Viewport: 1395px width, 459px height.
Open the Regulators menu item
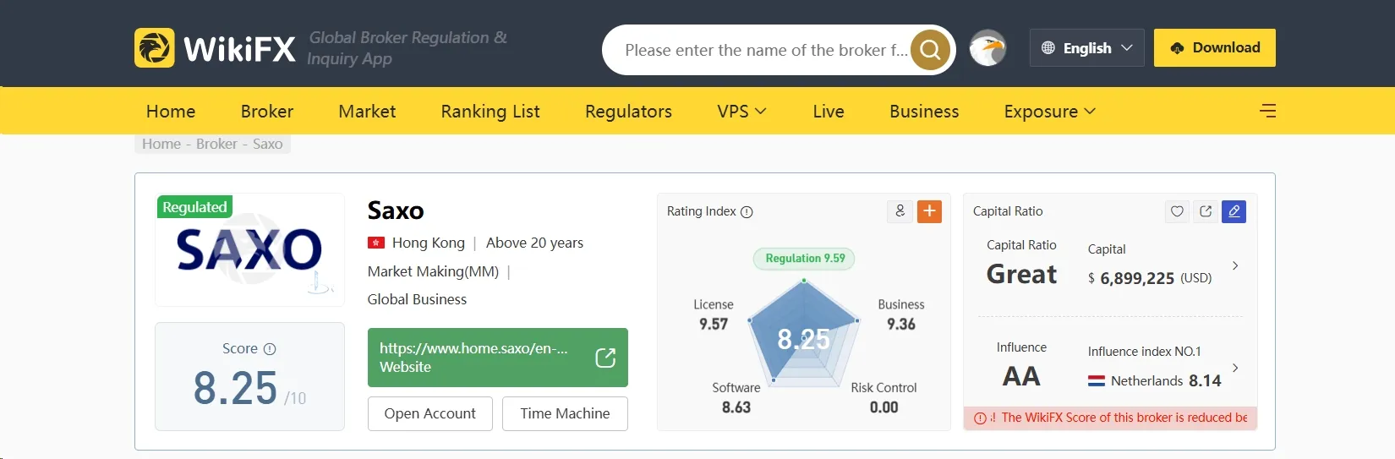[x=628, y=112]
